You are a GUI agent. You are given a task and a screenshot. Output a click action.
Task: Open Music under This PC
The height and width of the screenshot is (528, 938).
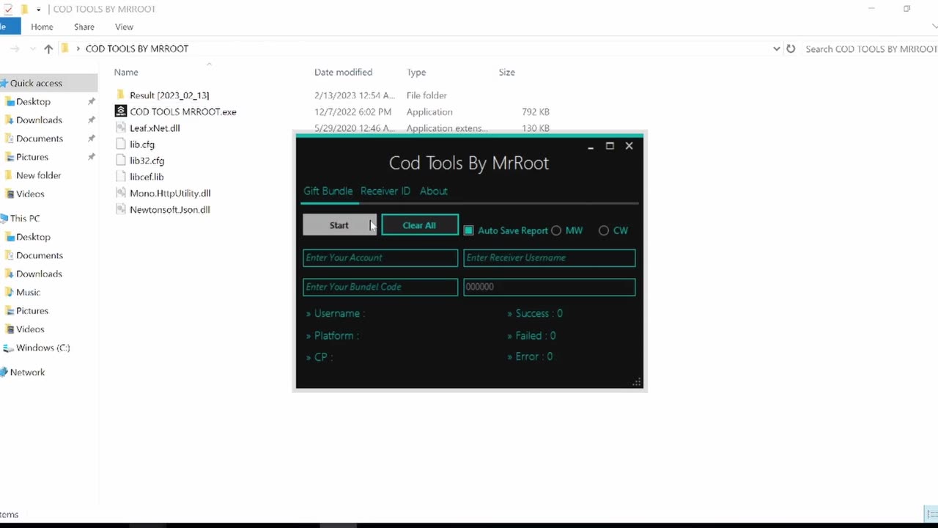(x=28, y=292)
